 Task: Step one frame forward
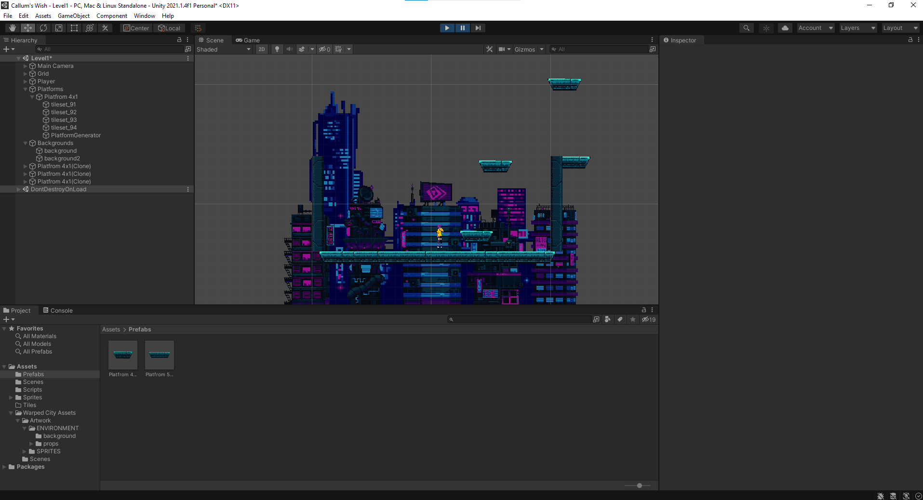tap(478, 28)
